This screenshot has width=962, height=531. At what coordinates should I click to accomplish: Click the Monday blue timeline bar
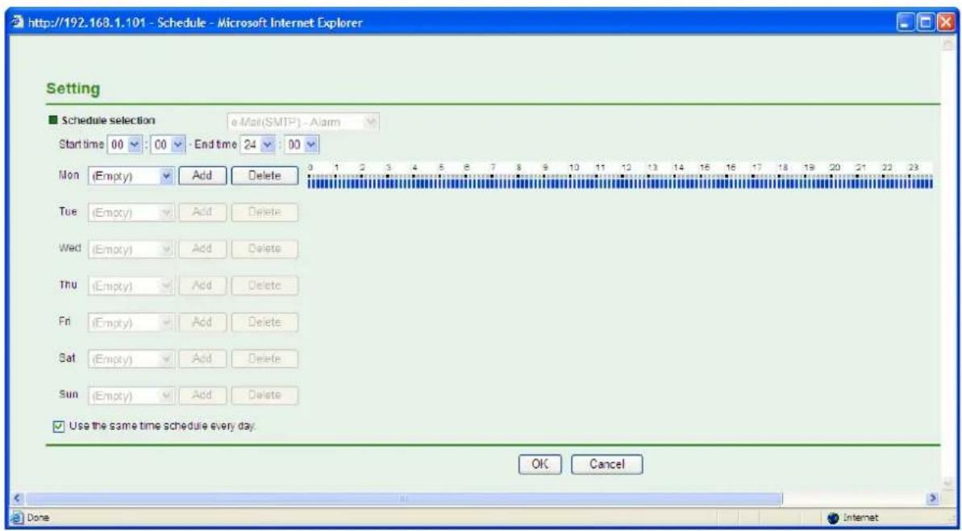619,184
